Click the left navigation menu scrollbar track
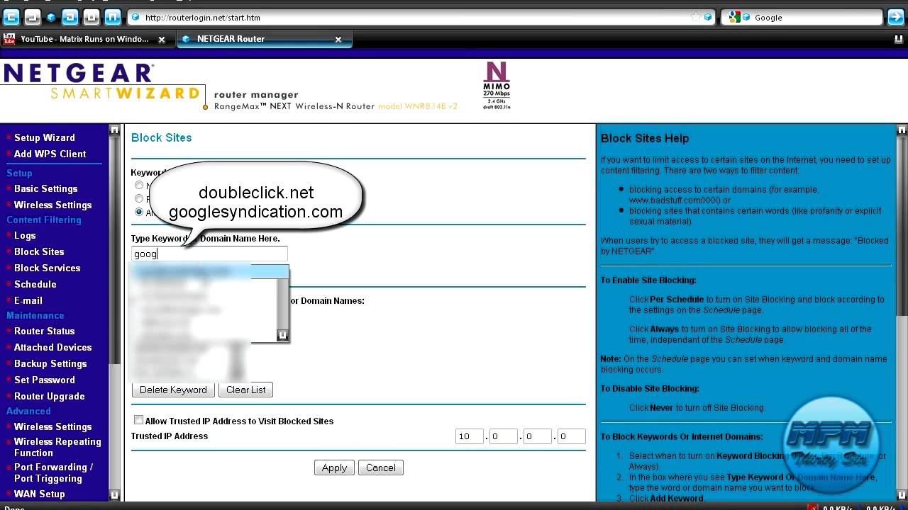 pos(114,312)
